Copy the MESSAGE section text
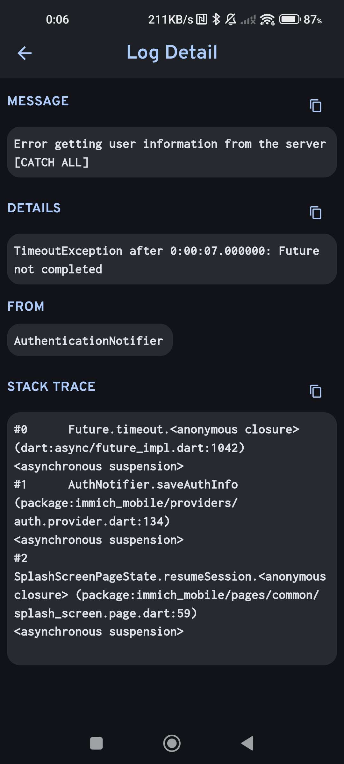344x764 pixels. [315, 106]
